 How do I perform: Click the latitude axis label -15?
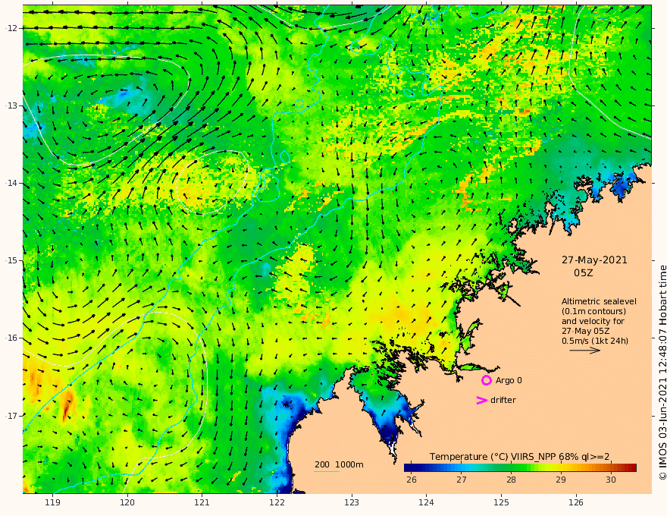(x=11, y=260)
